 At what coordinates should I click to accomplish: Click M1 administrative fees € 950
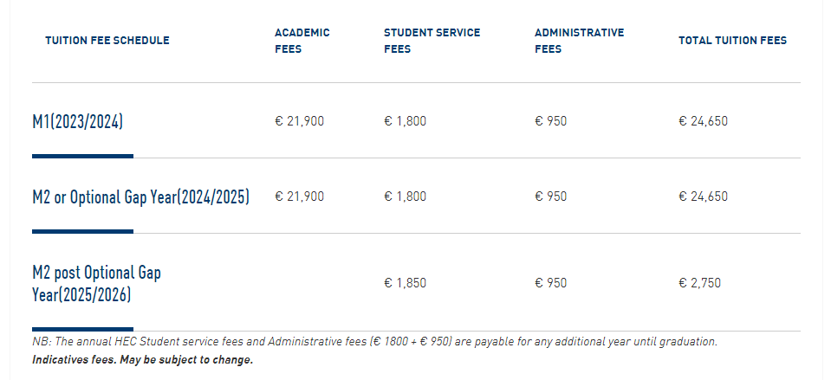click(x=551, y=121)
